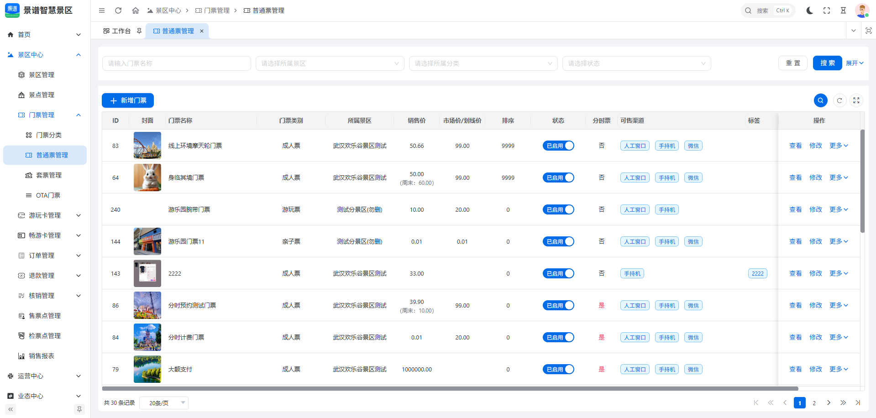Viewport: 876px width, 418px height.
Task: Toggle 已启用 switch for 线上环境摩天轮门票
Action: (x=558, y=146)
